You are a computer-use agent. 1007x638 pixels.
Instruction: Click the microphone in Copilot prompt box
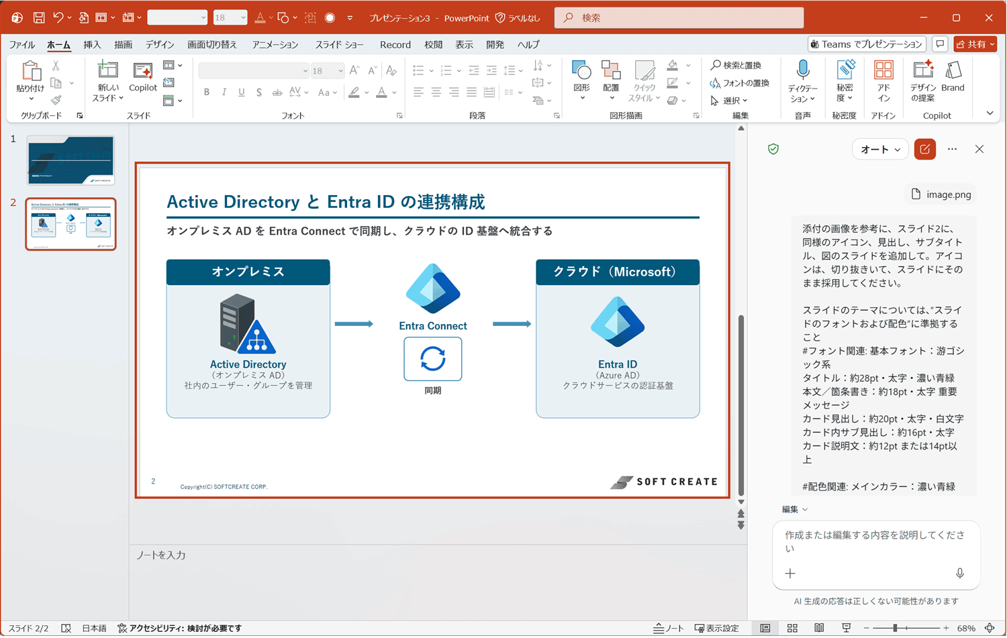point(960,574)
